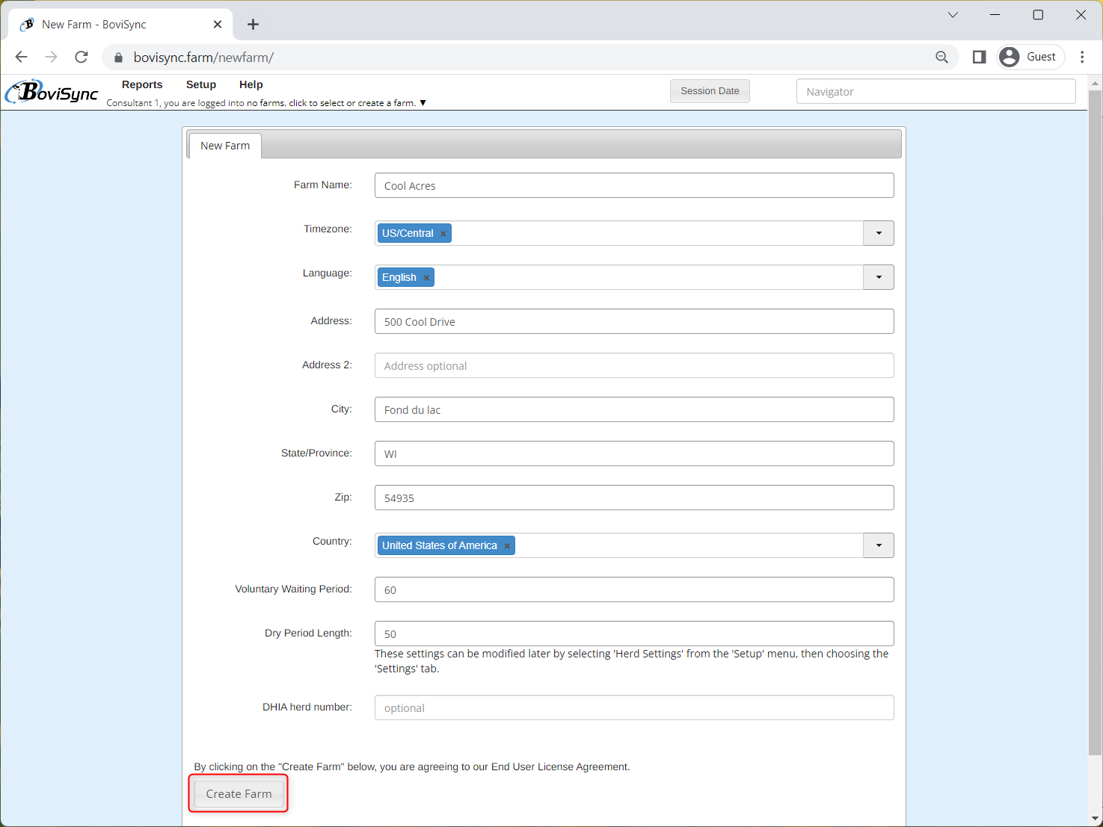Open the Guest profile button
The image size is (1103, 827).
pos(1030,57)
